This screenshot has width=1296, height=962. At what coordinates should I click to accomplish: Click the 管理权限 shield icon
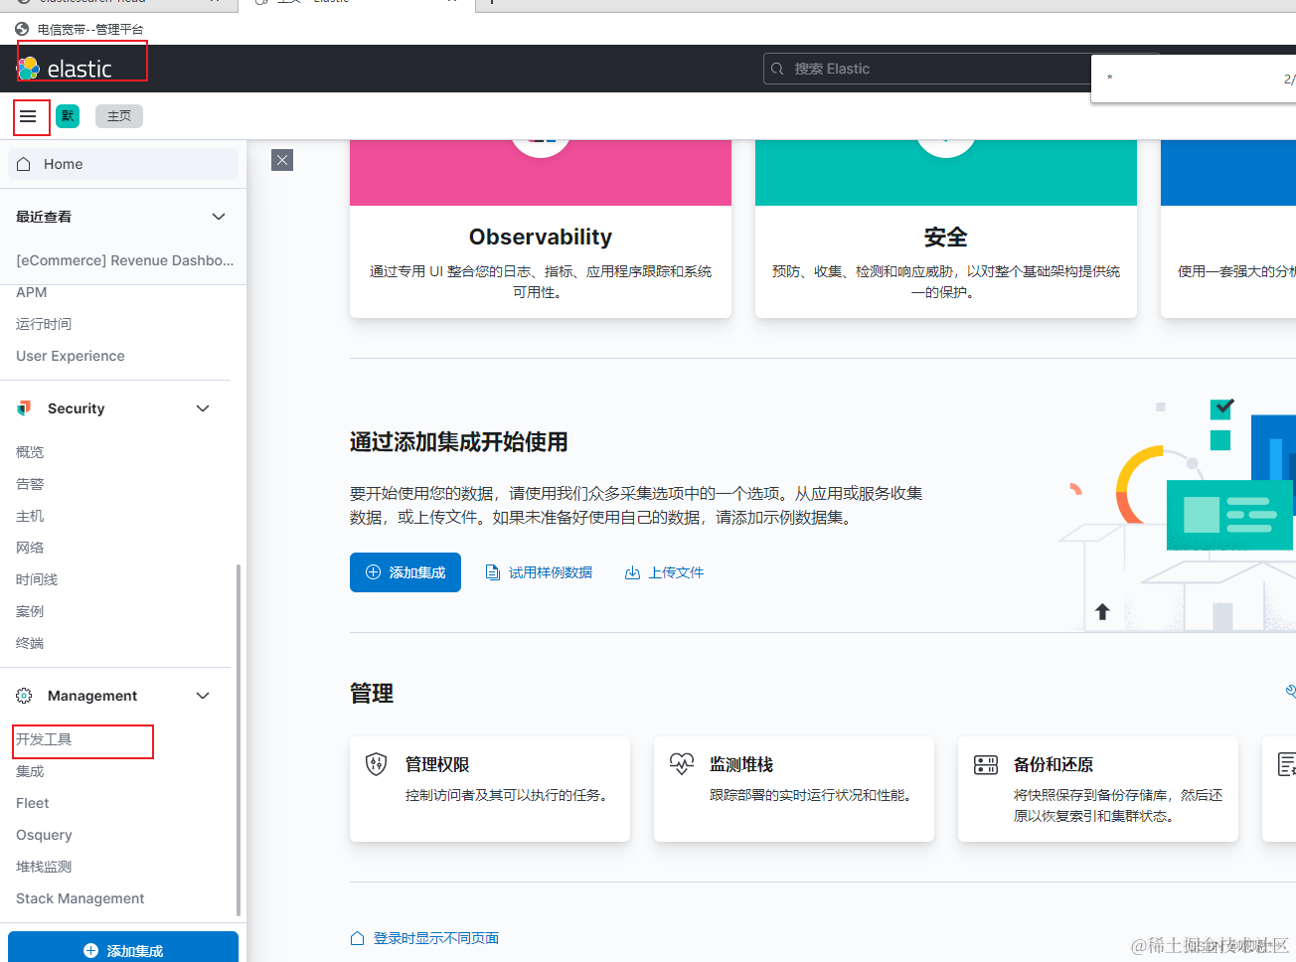click(x=376, y=764)
